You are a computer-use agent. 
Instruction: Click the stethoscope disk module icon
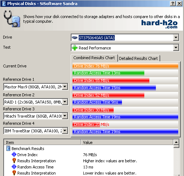pyautogui.click(x=12, y=19)
